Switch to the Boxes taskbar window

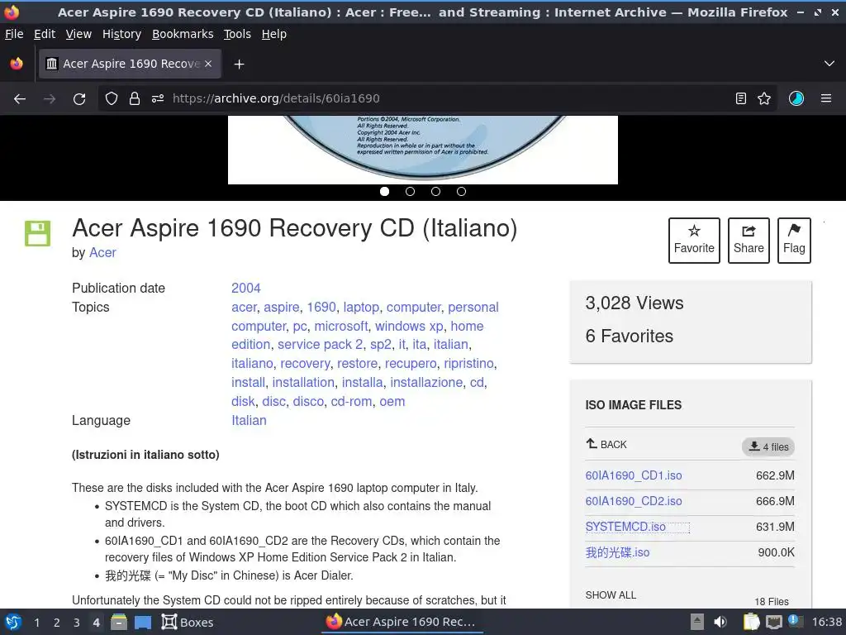coord(188,622)
